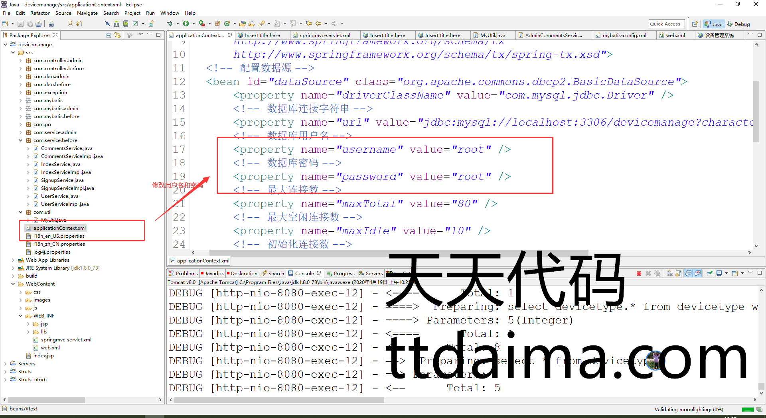
Task: Click the Debug bug icon in toolbar
Action: (170, 24)
